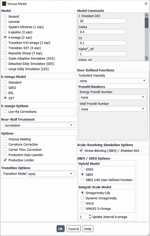The image size is (150, 236).
Task: Decrease Update Interval k-omega with down arrow
Action: point(90,218)
